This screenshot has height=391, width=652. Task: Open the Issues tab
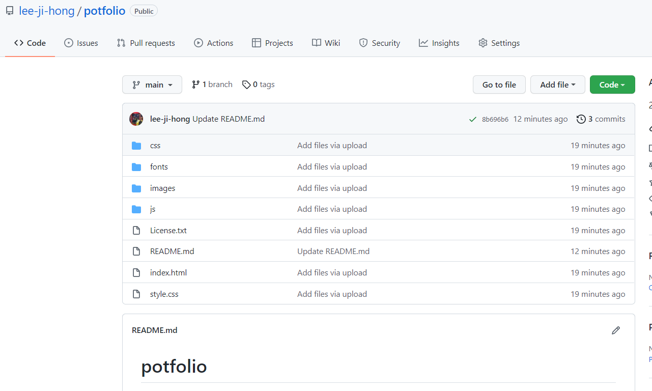coord(81,43)
